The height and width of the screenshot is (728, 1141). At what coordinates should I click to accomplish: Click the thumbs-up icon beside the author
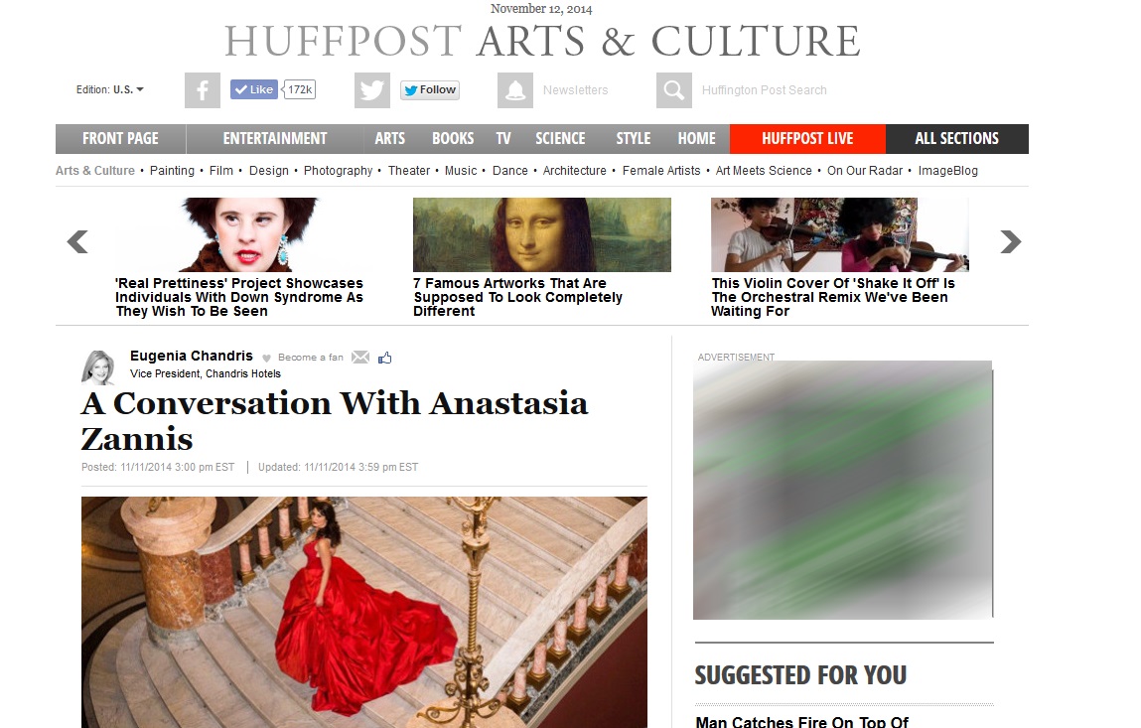[x=385, y=357]
